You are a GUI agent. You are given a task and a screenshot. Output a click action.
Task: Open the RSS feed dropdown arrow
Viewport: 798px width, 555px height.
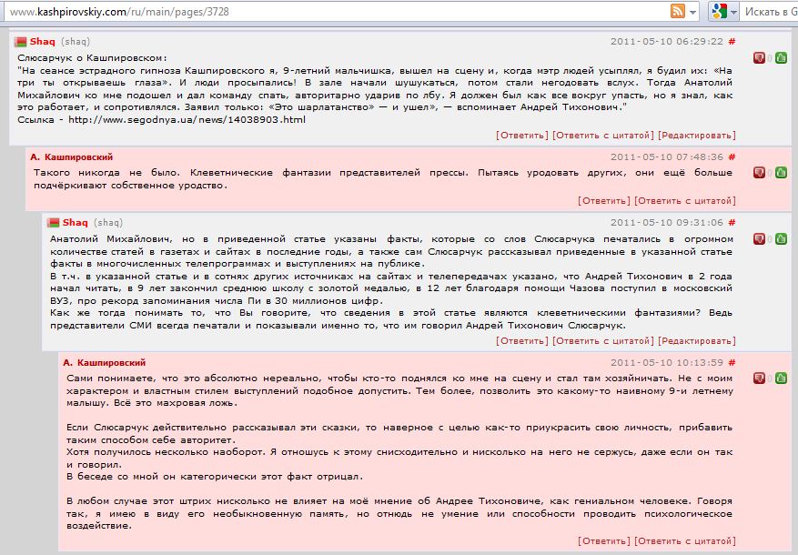click(x=692, y=11)
